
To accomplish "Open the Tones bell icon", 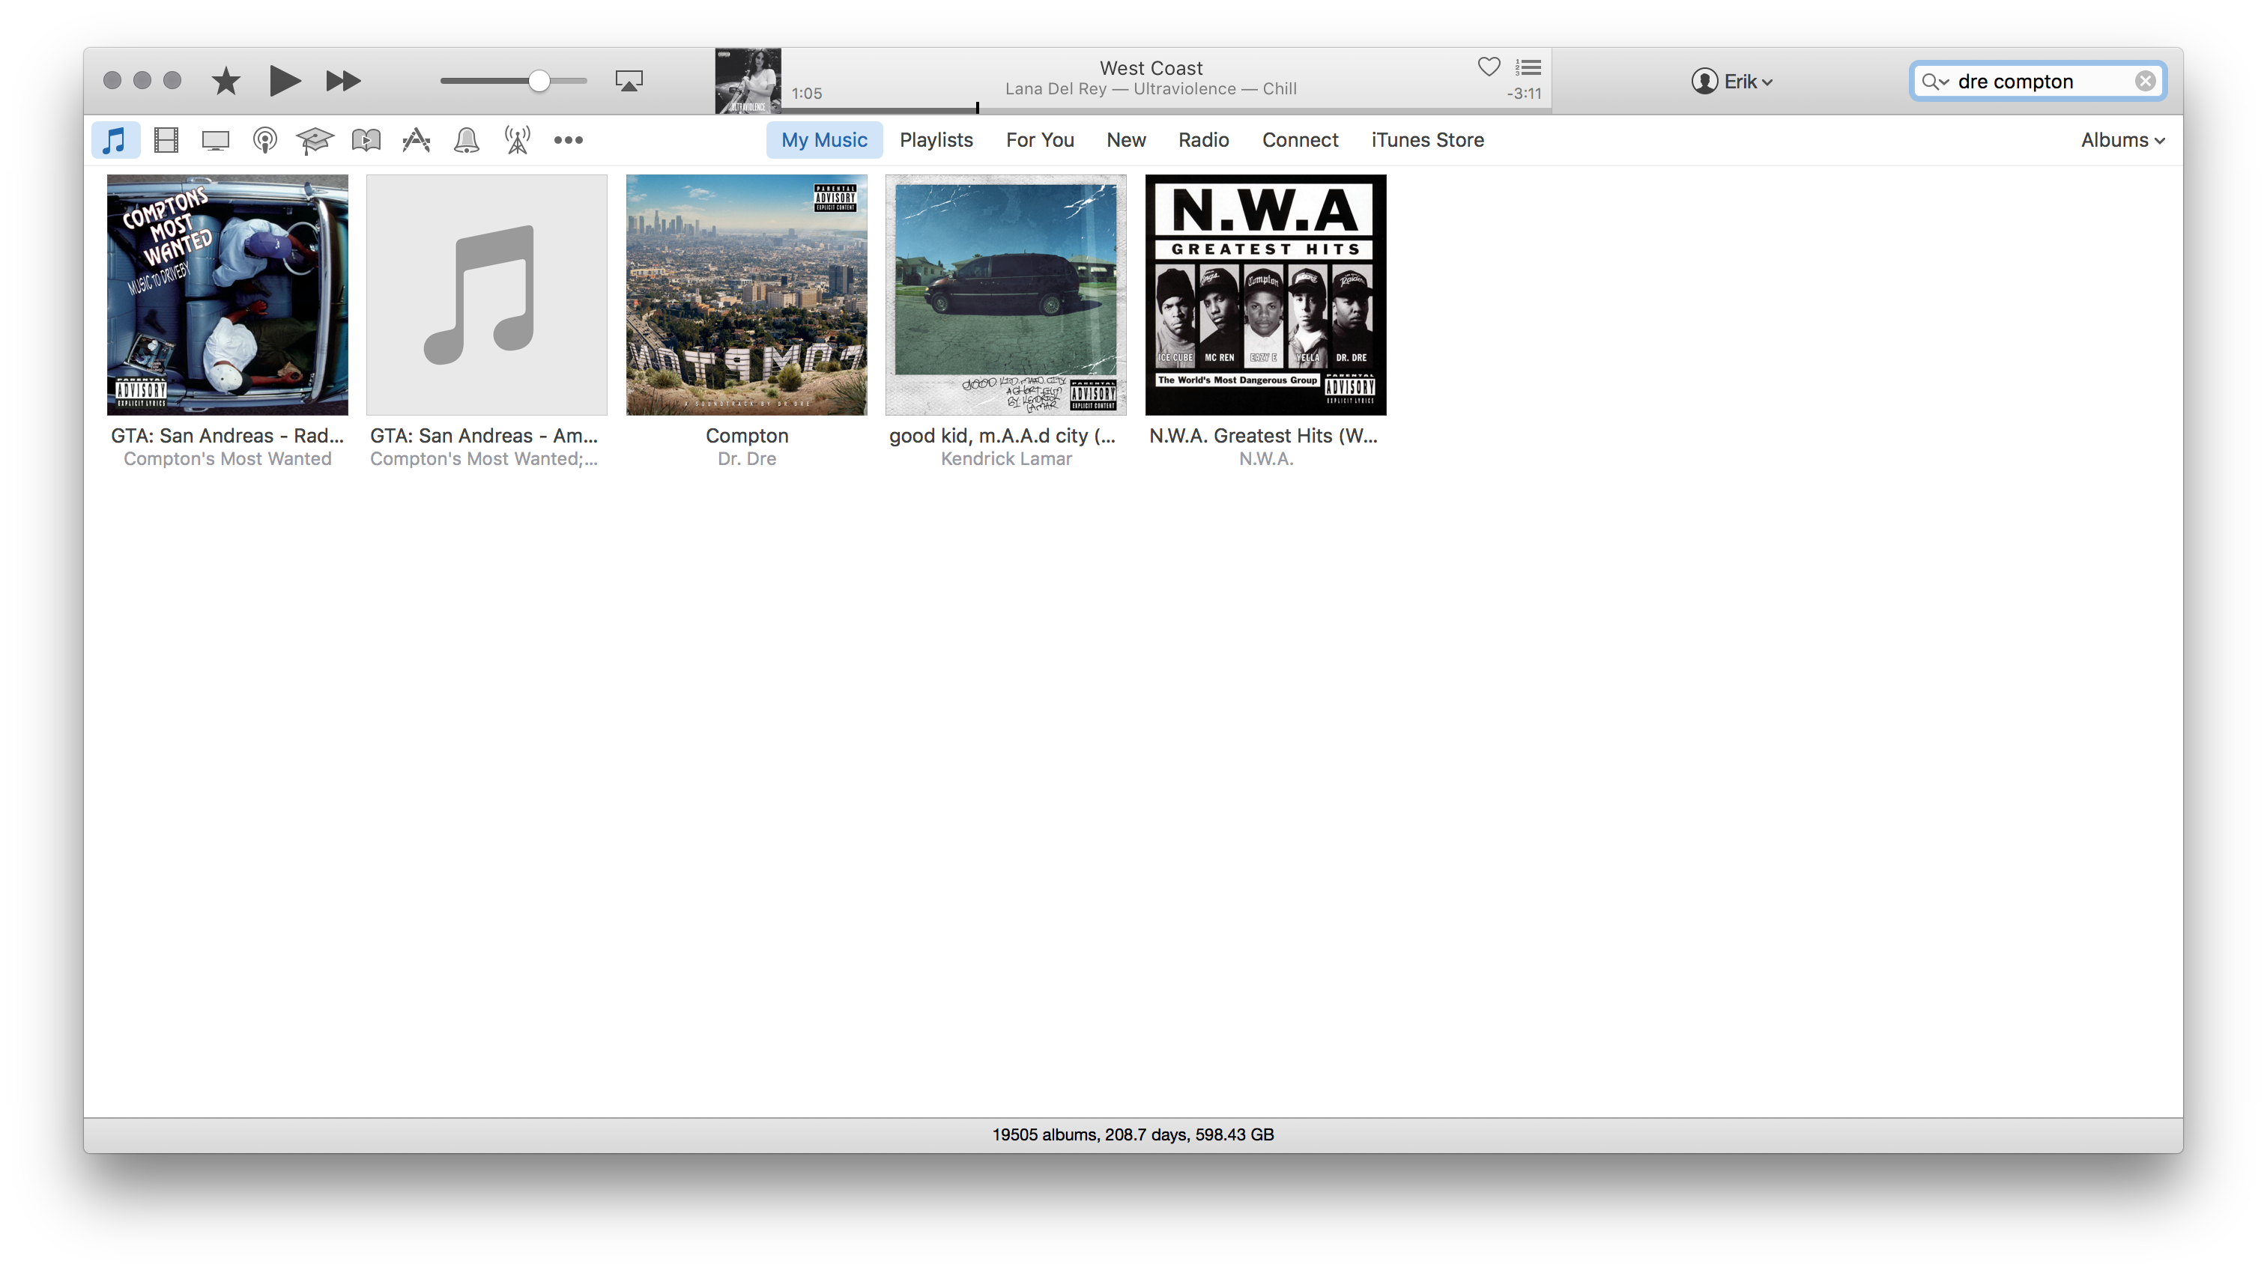I will pos(467,140).
